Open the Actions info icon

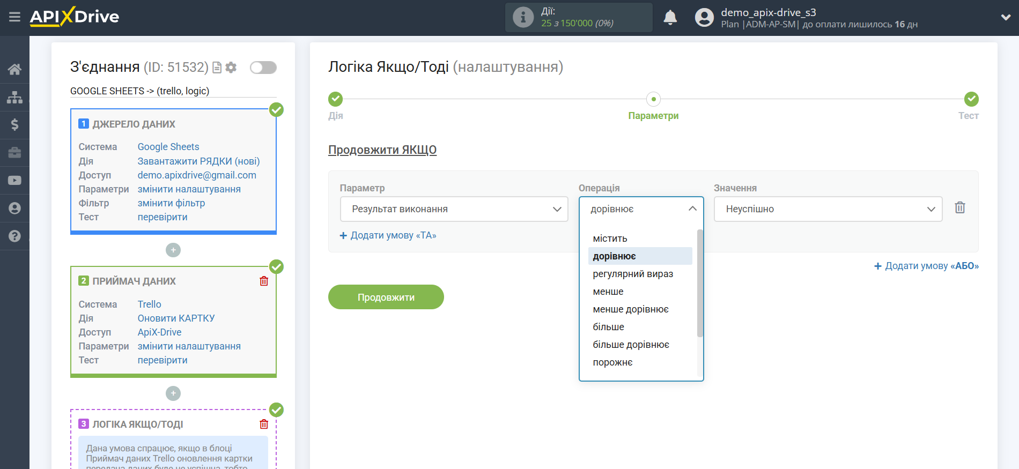click(523, 17)
